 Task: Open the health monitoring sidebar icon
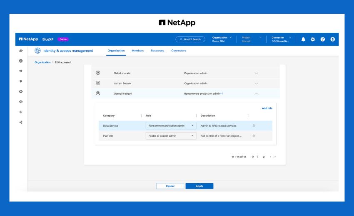[x=21, y=61]
